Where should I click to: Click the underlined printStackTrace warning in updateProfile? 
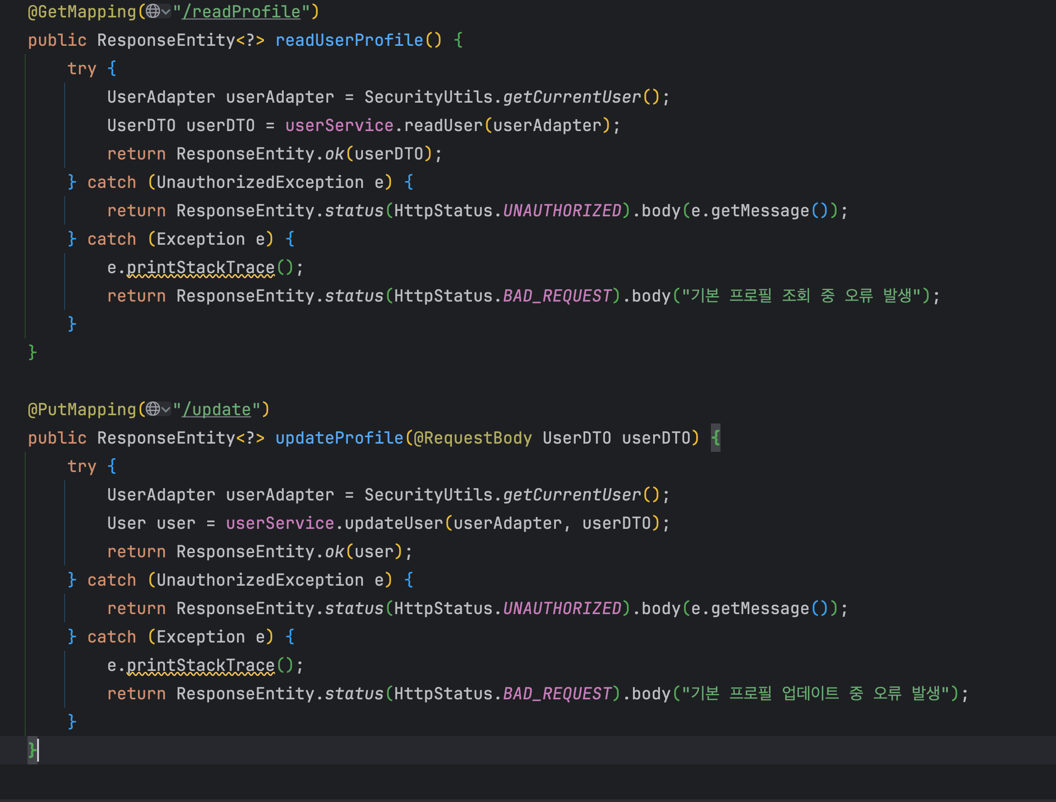click(x=200, y=665)
